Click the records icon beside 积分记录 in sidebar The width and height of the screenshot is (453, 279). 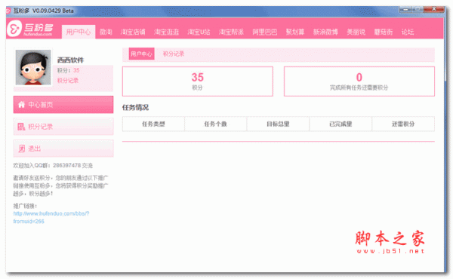point(21,127)
